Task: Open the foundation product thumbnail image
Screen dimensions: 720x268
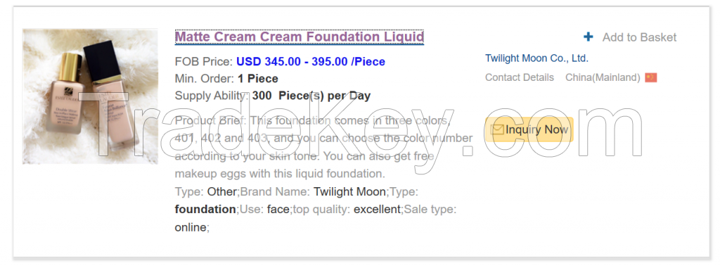Action: point(90,96)
